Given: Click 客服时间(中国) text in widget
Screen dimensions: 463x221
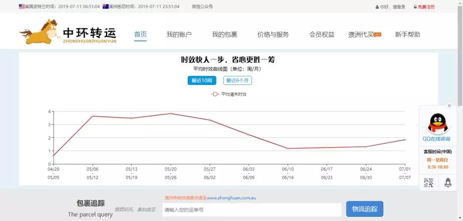Looking at the screenshot, I should [438, 151].
